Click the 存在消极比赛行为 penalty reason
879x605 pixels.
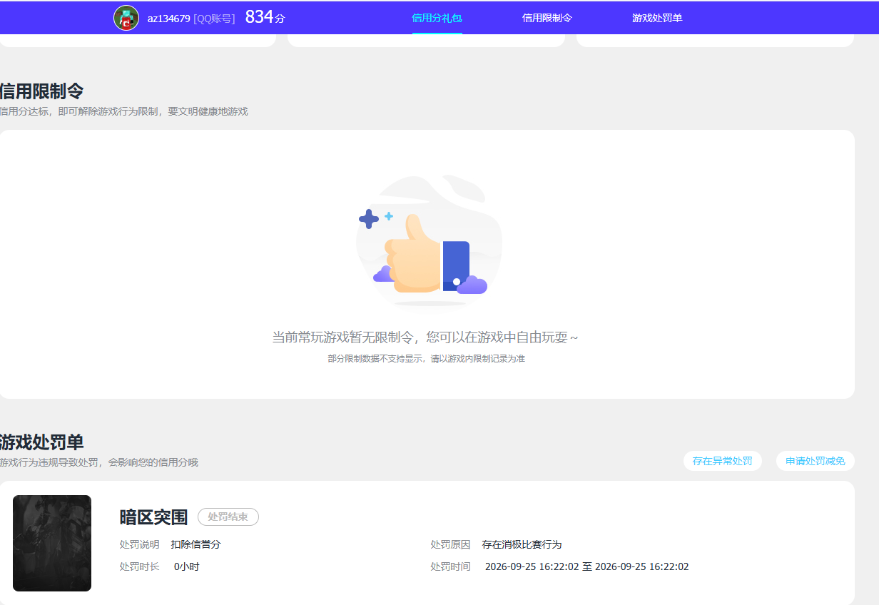pos(522,544)
